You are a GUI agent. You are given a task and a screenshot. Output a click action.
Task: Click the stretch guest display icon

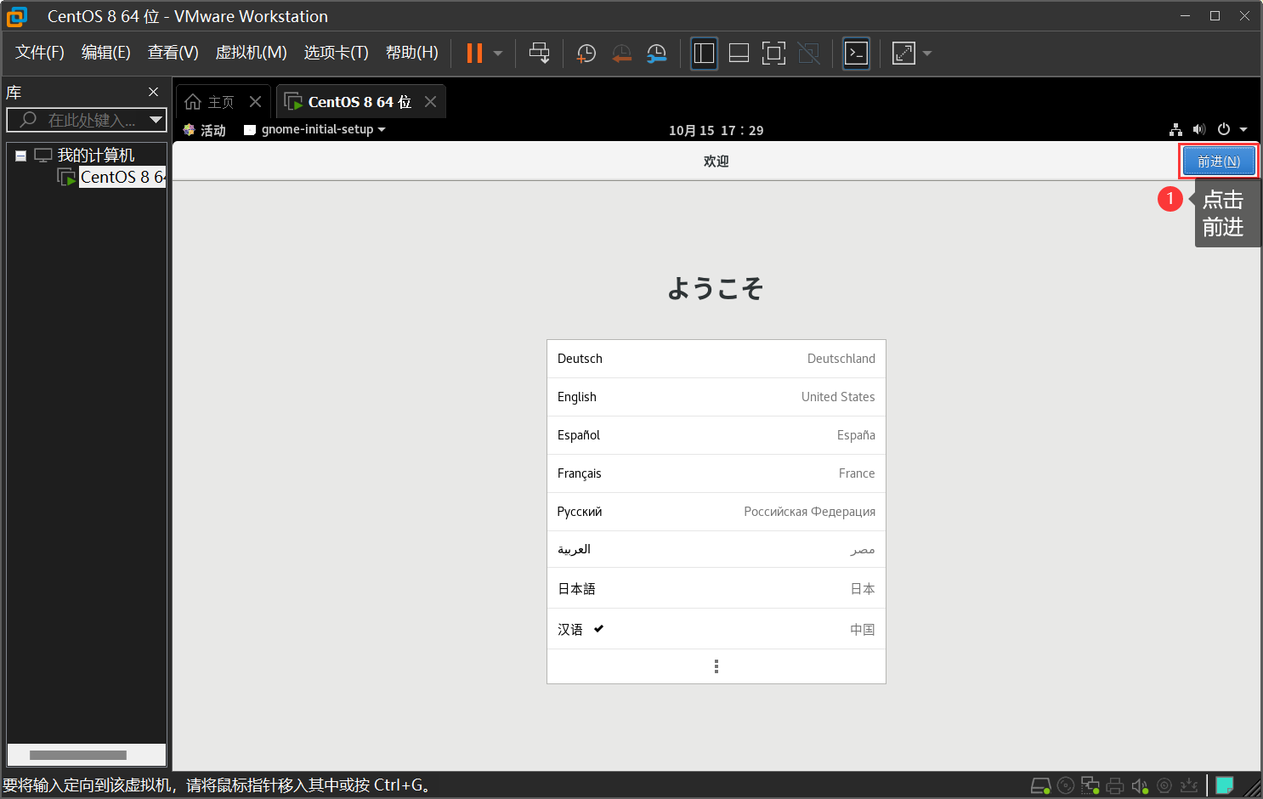[x=903, y=53]
